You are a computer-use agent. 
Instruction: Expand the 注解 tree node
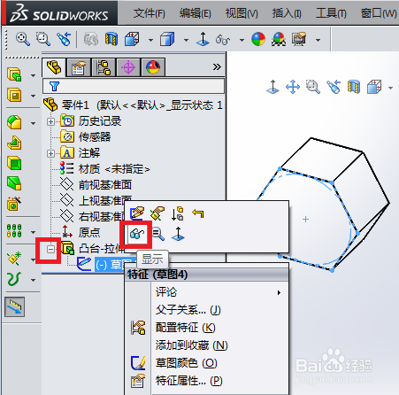(x=50, y=153)
